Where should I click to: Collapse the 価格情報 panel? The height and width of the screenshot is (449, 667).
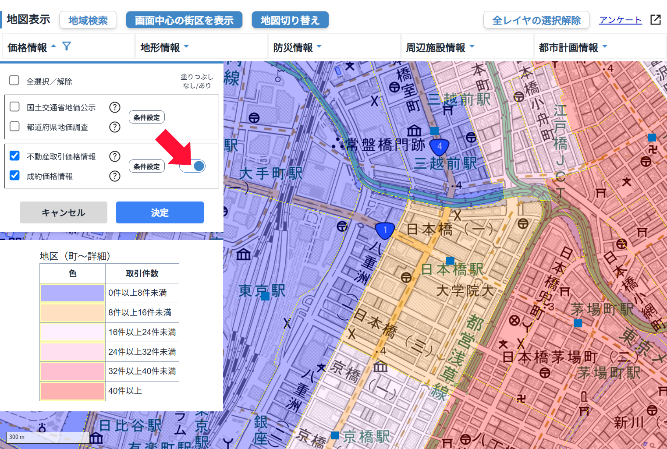point(53,46)
